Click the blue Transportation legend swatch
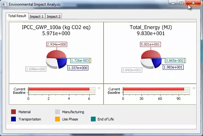203x136 pixels. point(13,119)
